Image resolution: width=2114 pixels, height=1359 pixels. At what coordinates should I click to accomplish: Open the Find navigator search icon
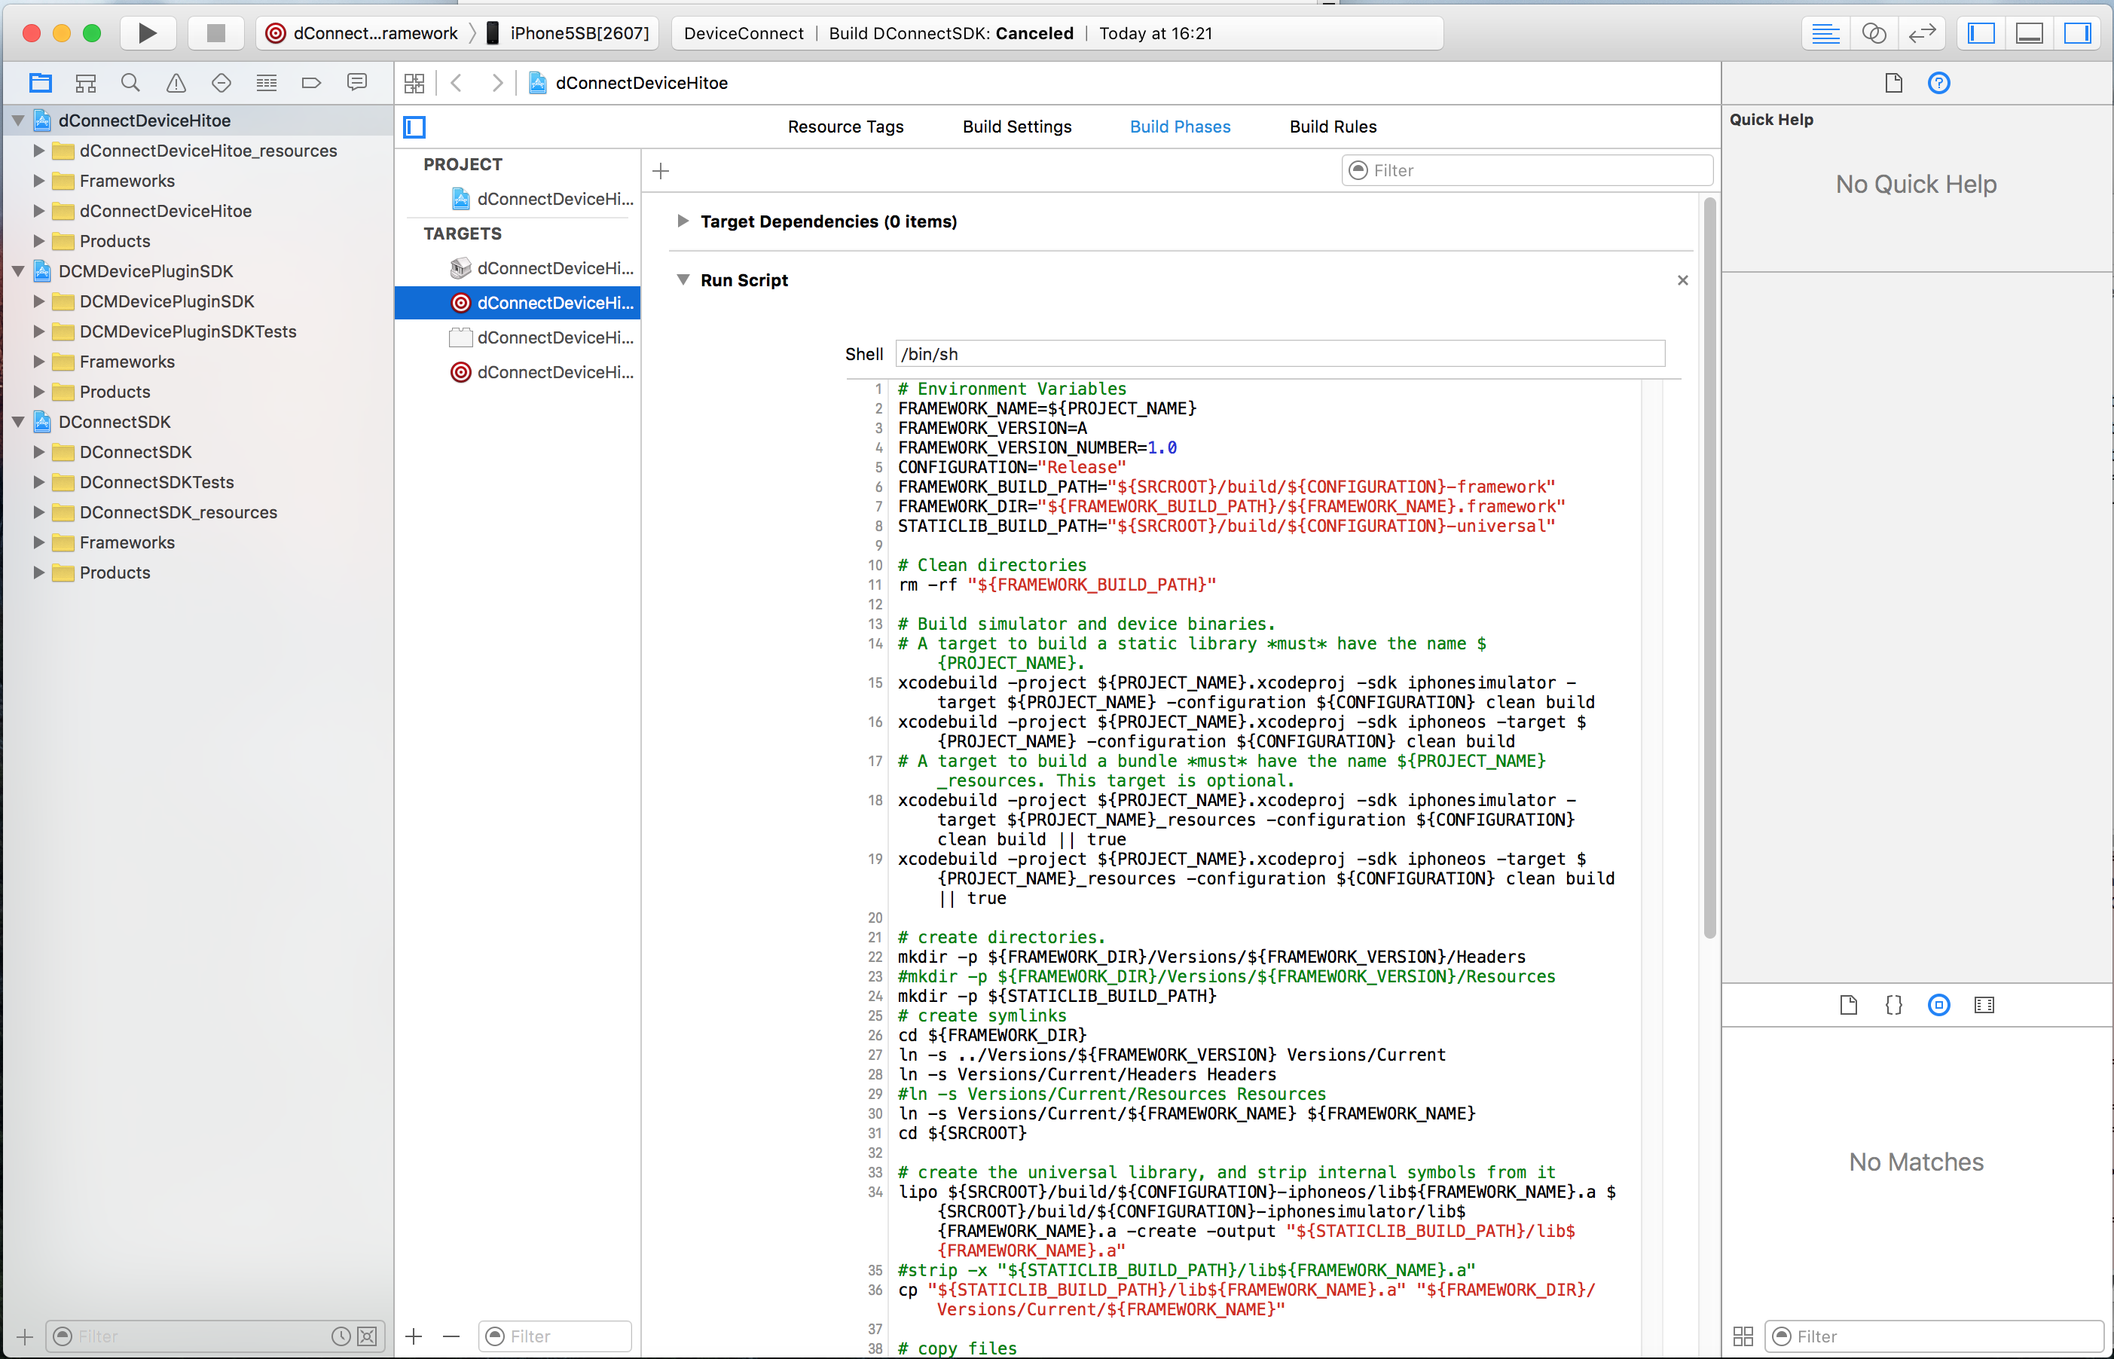(130, 83)
